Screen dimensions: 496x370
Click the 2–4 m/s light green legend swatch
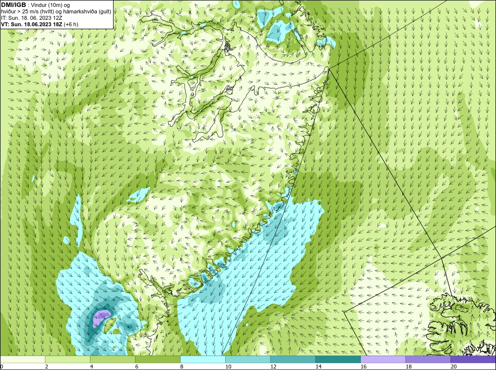[x=67, y=360]
